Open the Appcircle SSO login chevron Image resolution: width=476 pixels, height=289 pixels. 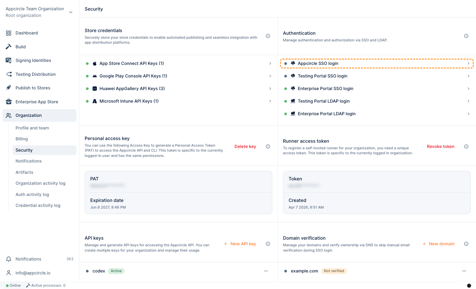click(x=468, y=64)
